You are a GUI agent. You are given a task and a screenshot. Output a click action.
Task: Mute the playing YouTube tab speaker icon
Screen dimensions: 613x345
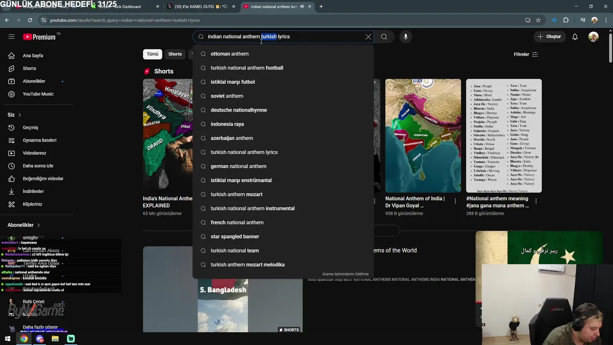click(302, 7)
